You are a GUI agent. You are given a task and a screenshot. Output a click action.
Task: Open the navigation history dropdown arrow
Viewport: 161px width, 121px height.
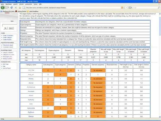click(x=8, y=8)
